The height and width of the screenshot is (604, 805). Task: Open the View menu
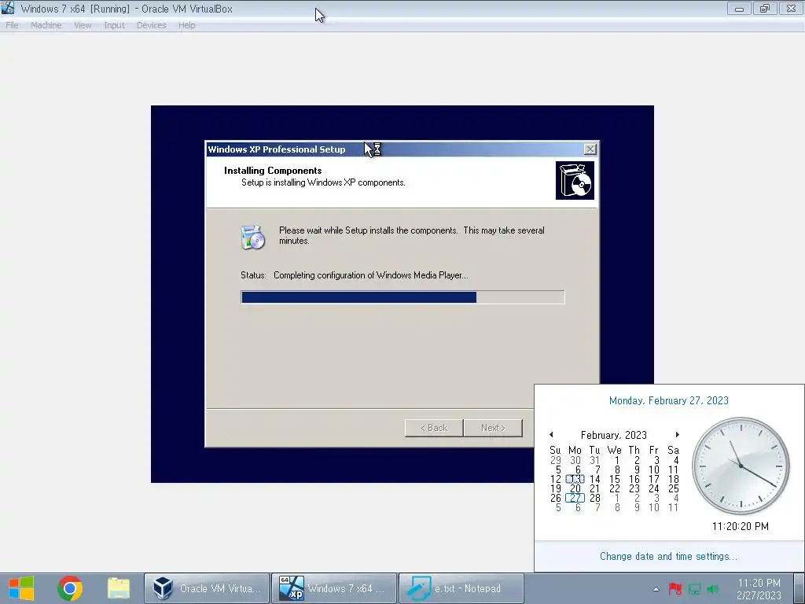(x=82, y=25)
